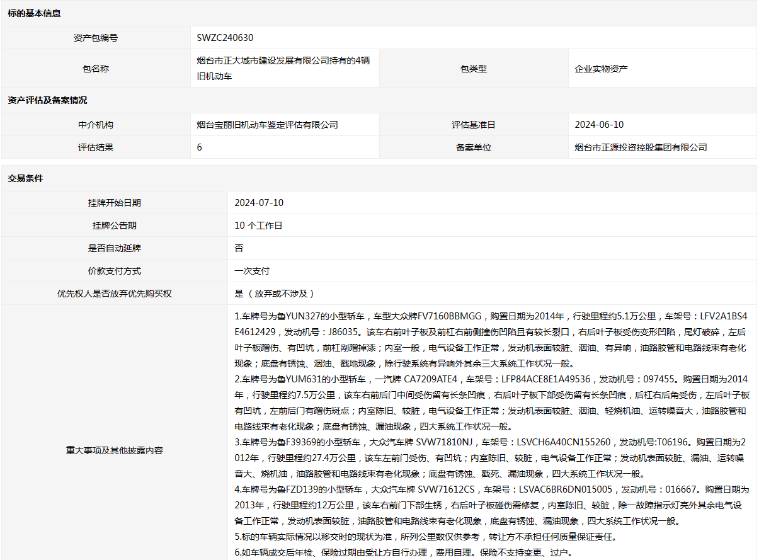This screenshot has width=759, height=560.
Task: Click the disclosure item on 年检、保险过期
Action: (x=403, y=552)
